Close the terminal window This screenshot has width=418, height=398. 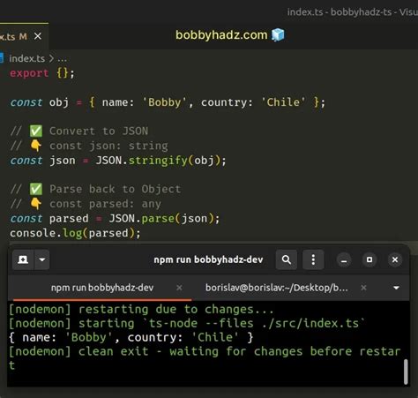(x=395, y=259)
